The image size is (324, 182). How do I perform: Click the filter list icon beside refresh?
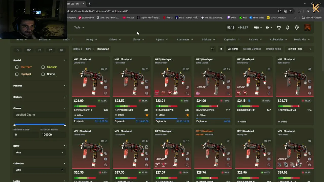point(213,49)
